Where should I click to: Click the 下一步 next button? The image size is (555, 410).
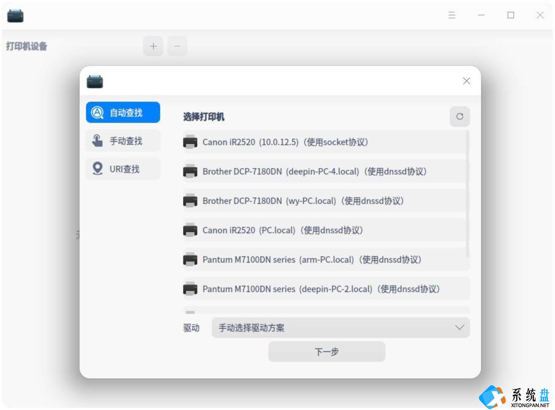coord(327,352)
